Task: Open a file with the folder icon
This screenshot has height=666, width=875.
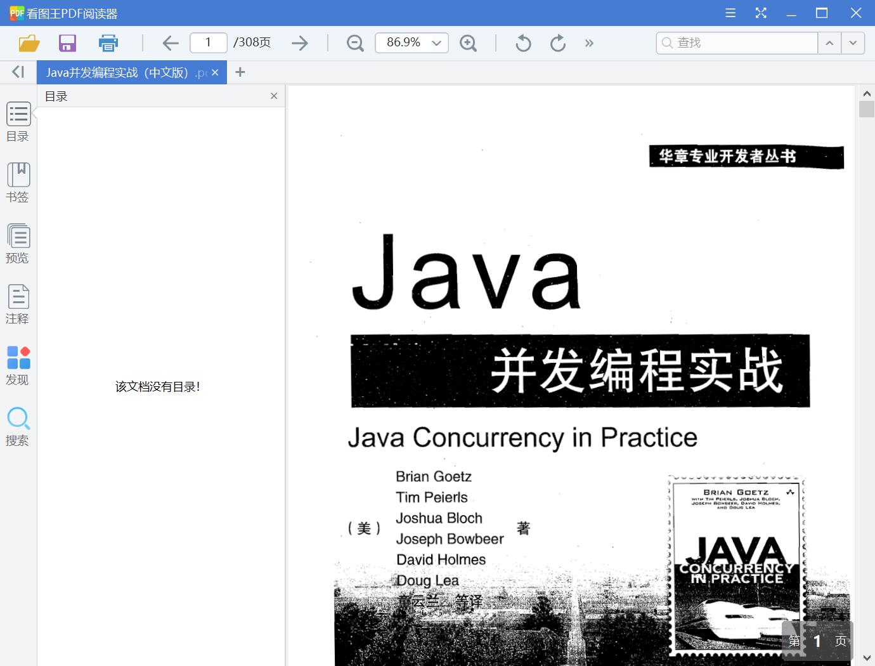Action: point(29,42)
